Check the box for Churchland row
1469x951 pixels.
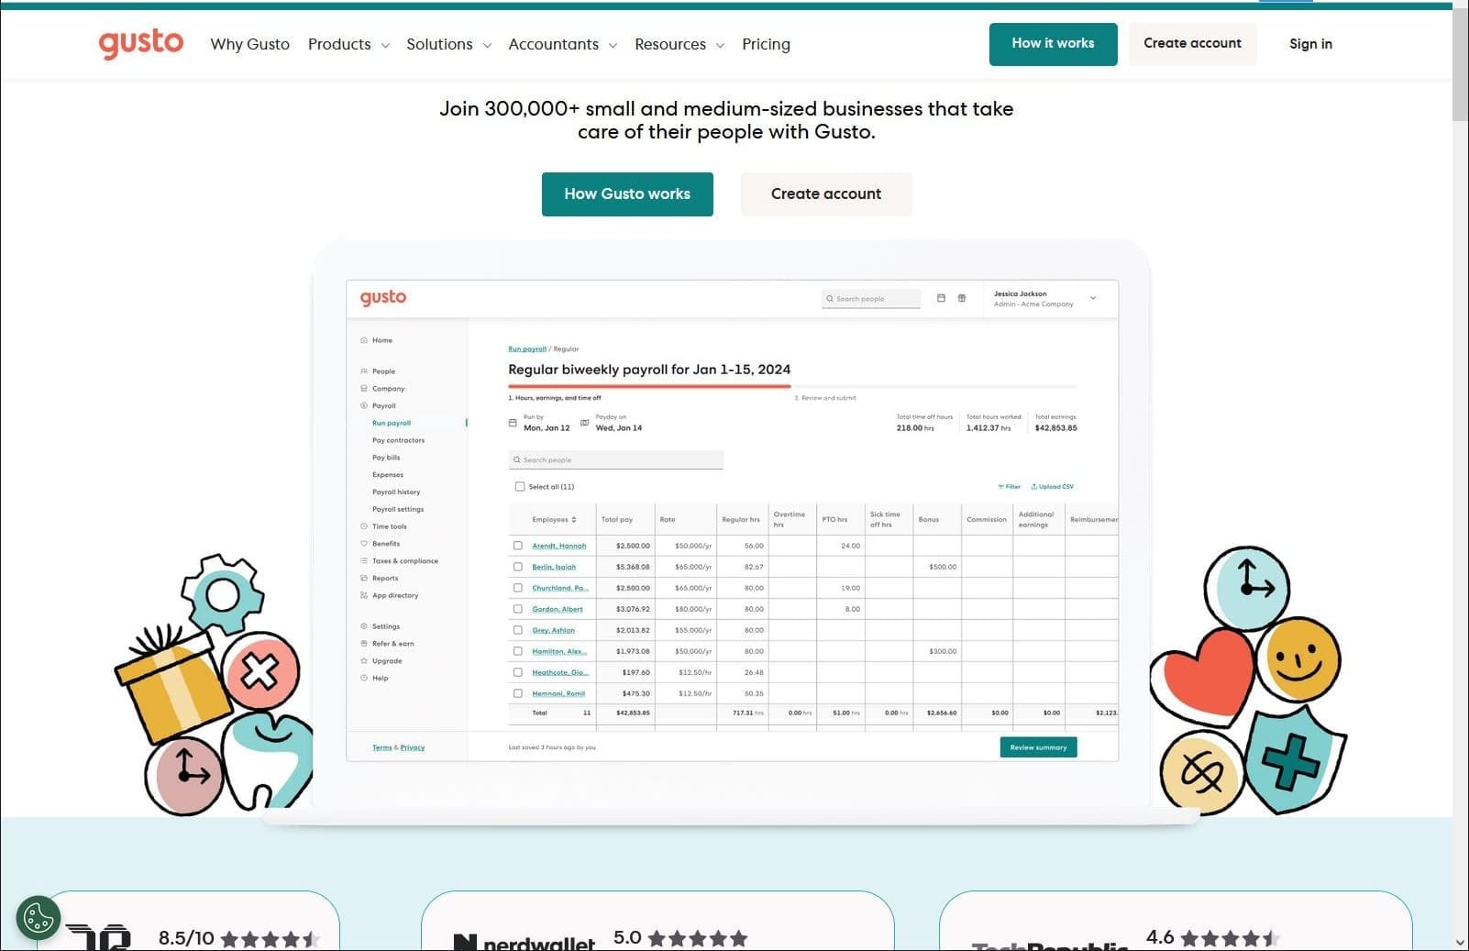[518, 588]
